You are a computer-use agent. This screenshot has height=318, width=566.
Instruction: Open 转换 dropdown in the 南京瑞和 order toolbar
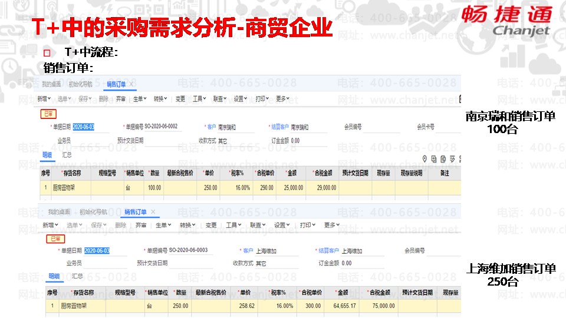point(160,98)
